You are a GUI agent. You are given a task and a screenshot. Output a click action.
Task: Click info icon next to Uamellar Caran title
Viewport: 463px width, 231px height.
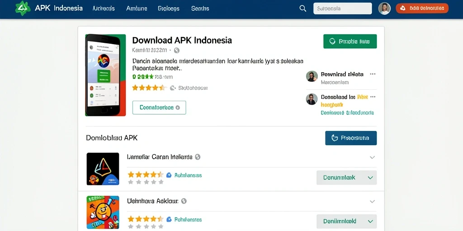coord(198,157)
